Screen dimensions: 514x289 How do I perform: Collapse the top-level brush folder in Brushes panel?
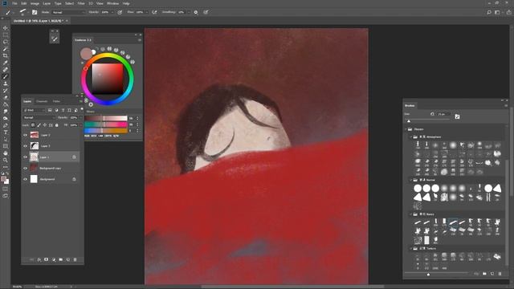coord(406,129)
